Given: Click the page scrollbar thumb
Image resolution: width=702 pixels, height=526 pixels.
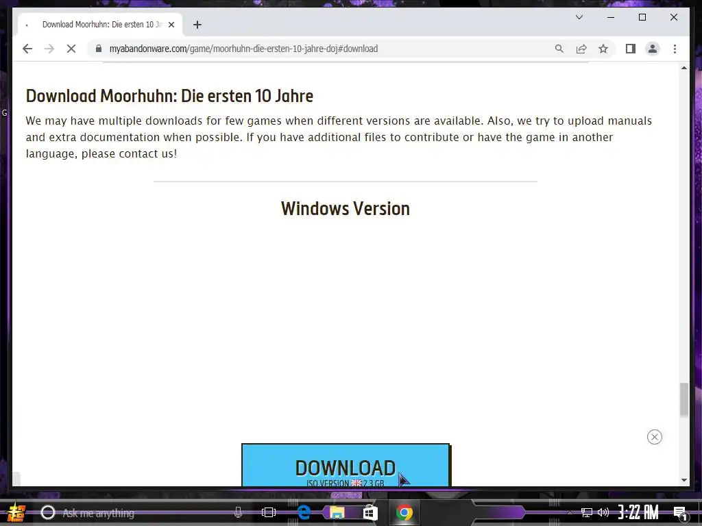Looking at the screenshot, I should [683, 400].
